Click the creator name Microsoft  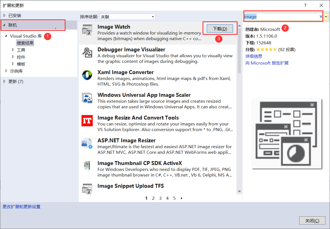click(270, 29)
